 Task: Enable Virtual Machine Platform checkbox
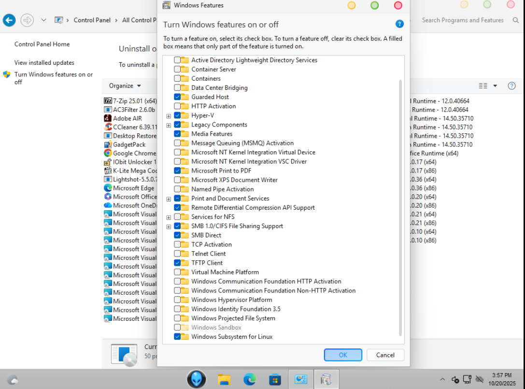pyautogui.click(x=177, y=272)
